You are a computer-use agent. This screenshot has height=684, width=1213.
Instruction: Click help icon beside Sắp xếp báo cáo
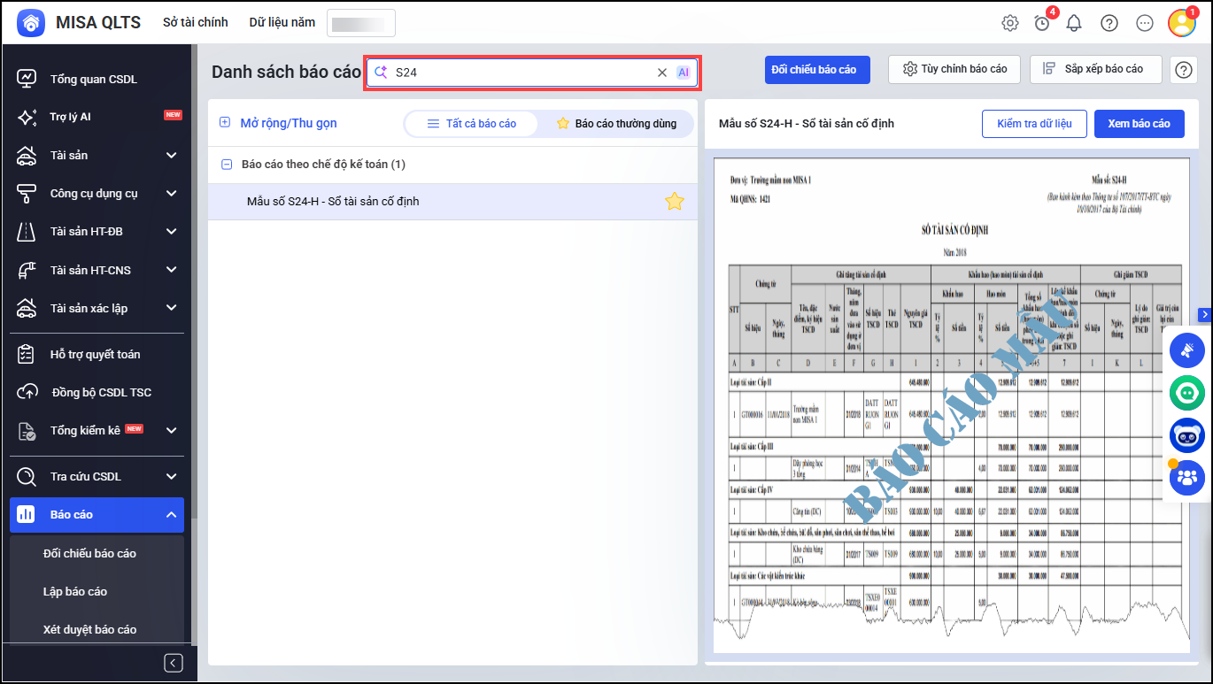[x=1184, y=69]
